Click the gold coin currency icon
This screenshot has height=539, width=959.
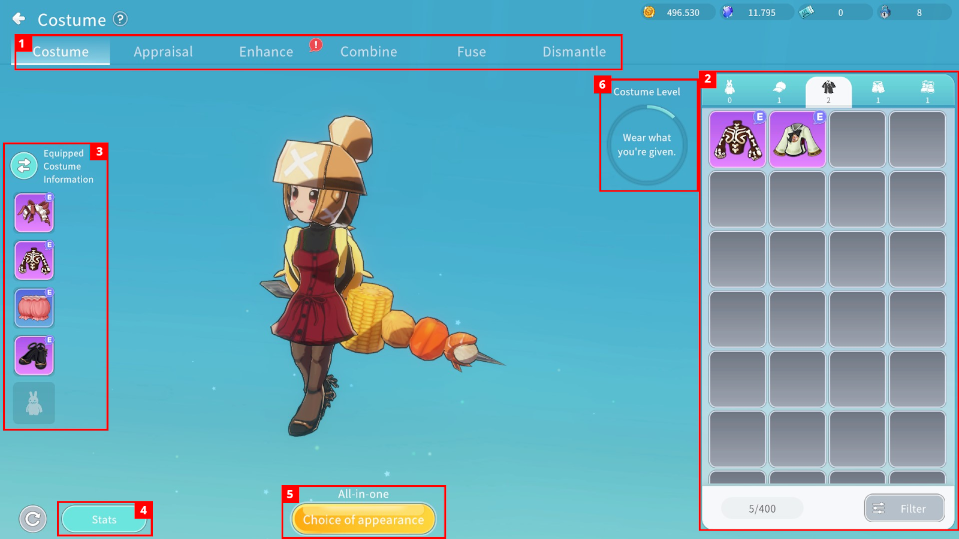pos(649,12)
